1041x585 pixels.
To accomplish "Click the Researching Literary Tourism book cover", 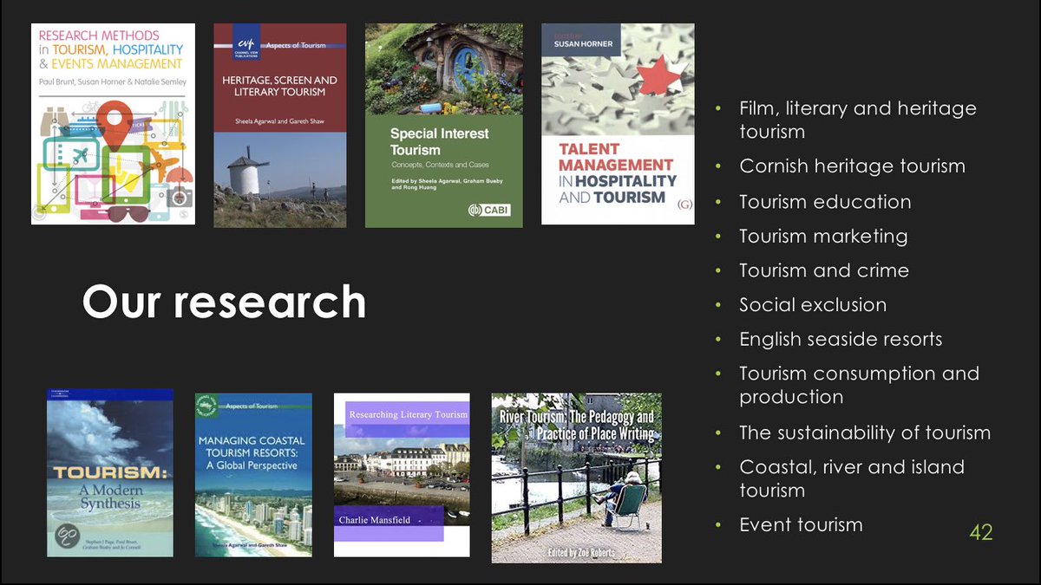I will tap(402, 475).
